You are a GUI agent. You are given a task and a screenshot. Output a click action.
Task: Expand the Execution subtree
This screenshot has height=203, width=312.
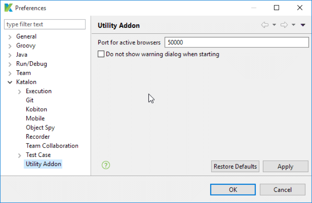tap(20, 92)
